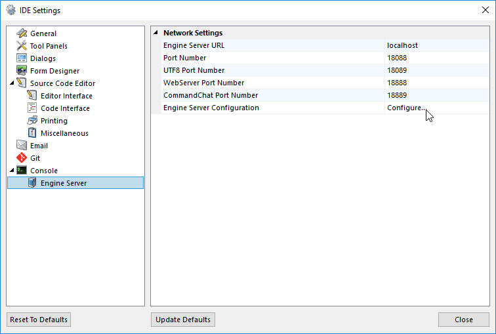Screen dimensions: 496x334
Task: Click the Miscellaneous clipboard icon
Action: 32,133
